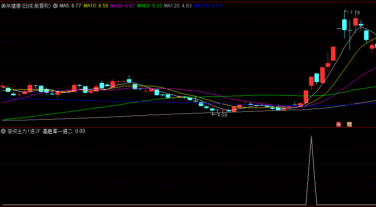Image resolution: width=376 pixels, height=207 pixels.
Task: Open the dropdown beside 美年健康 chart title
Action: [x=55, y=6]
